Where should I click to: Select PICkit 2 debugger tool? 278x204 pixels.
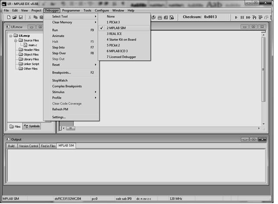click(124, 45)
